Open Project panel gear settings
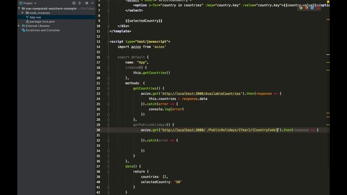 tap(87, 3)
